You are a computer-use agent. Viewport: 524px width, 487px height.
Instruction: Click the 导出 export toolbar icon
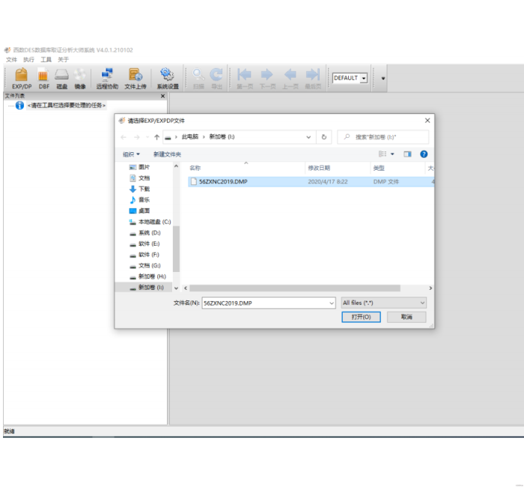pos(216,79)
